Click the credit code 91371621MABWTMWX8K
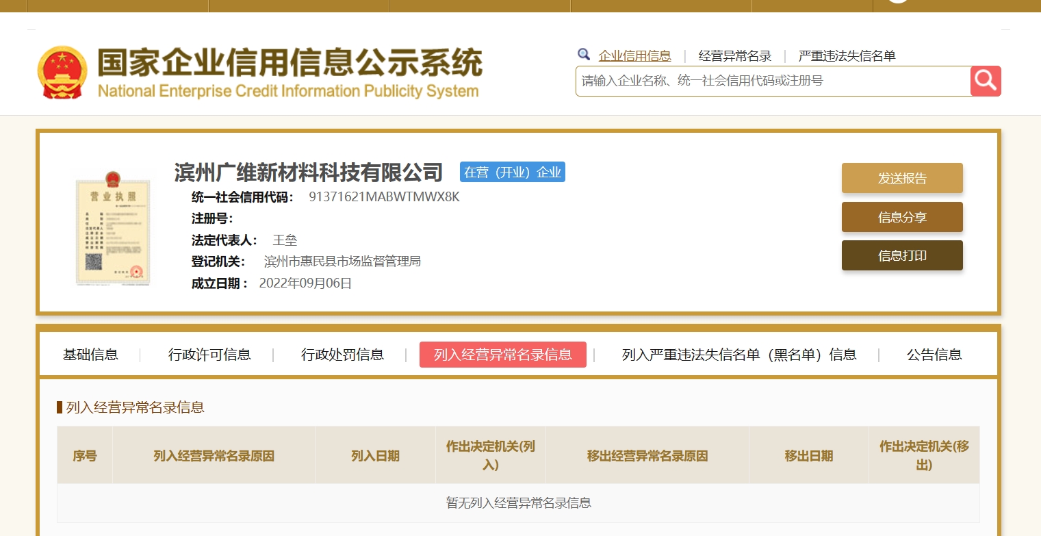 [x=384, y=197]
